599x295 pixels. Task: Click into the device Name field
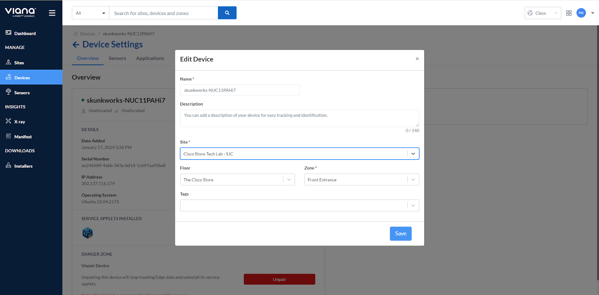[240, 90]
